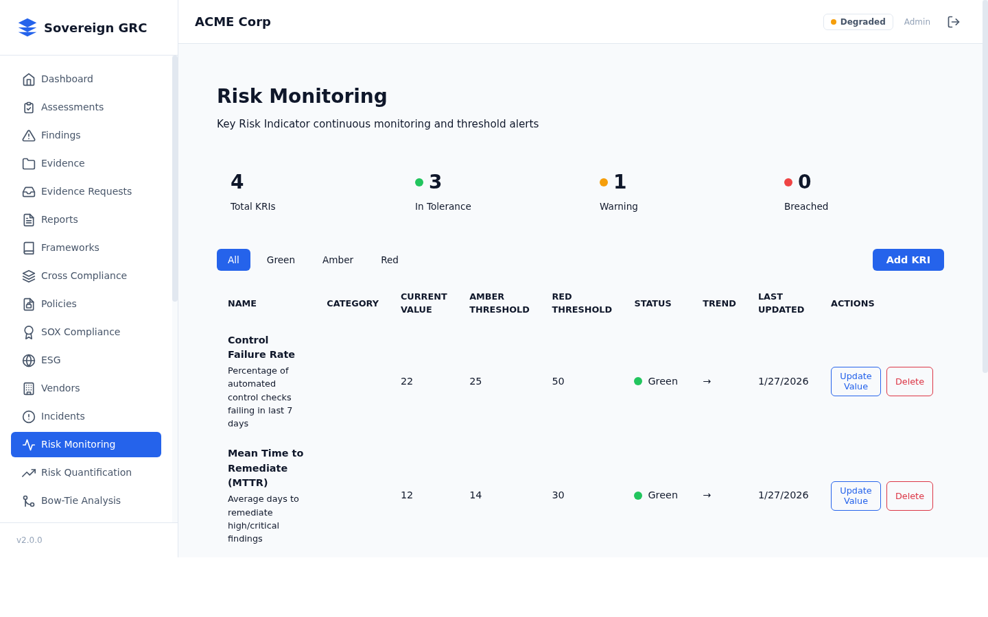Select the Risk Quantification trend arrow icon
988x617 pixels.
click(x=29, y=472)
